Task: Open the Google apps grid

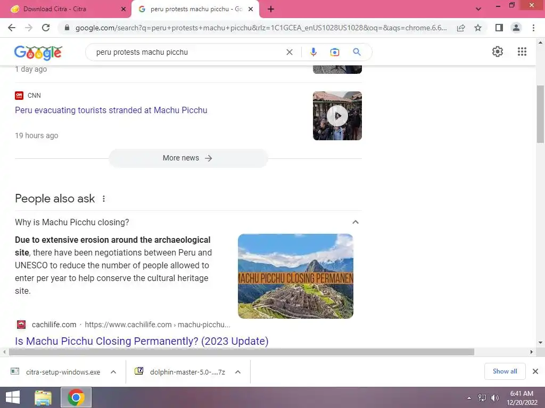Action: (x=522, y=52)
